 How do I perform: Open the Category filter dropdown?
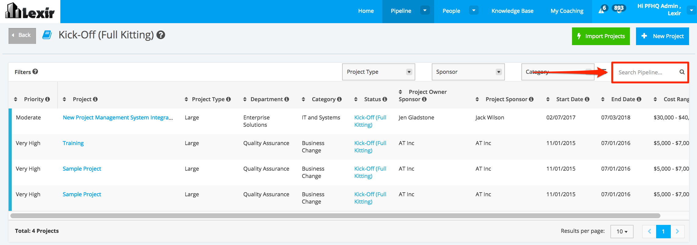(x=558, y=72)
